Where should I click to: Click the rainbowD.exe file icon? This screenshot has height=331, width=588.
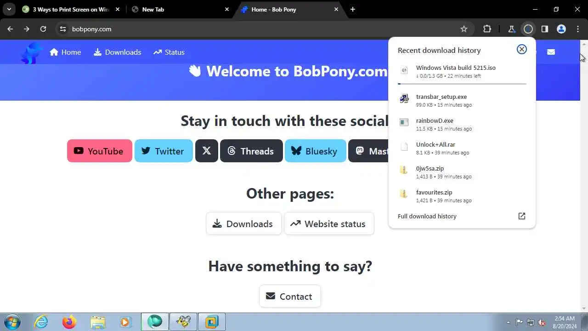(404, 122)
